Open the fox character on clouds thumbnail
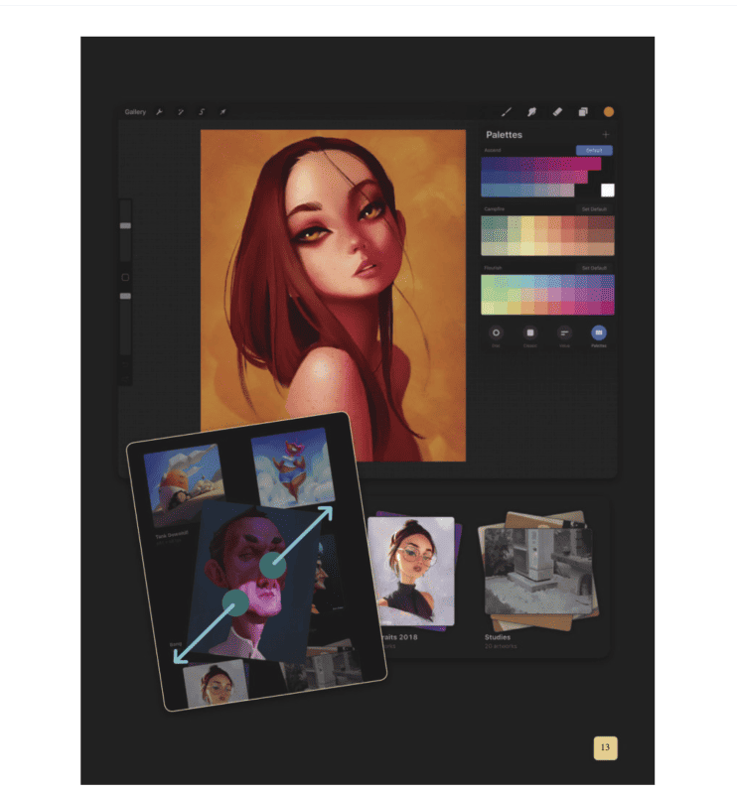Screen dimensions: 737x794 pos(293,466)
